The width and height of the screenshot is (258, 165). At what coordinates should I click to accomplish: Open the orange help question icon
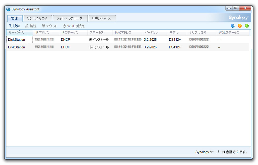[x=240, y=26]
